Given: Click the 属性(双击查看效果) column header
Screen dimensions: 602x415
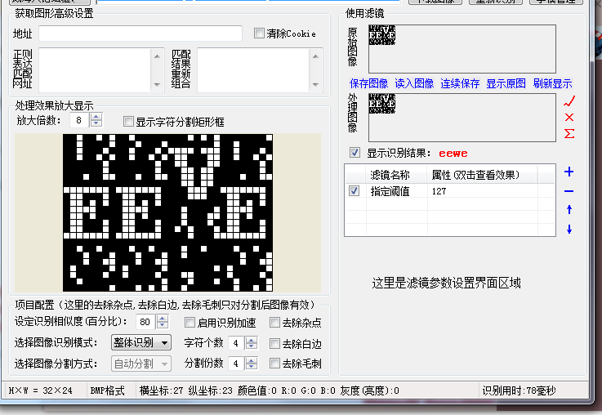Looking at the screenshot, I should click(x=482, y=175).
